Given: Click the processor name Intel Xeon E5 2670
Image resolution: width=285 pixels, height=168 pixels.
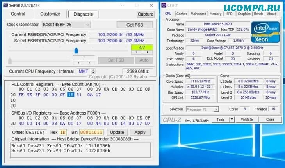Looking at the screenshot, I should (x=217, y=24).
